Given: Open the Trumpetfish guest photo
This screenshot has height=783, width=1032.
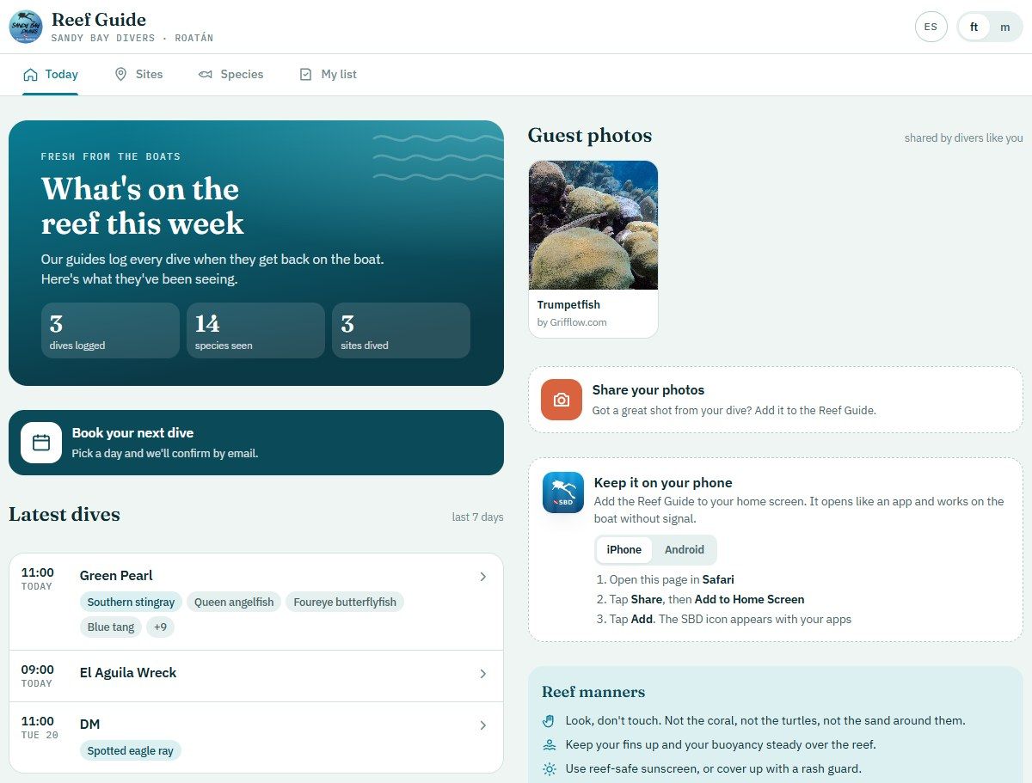Looking at the screenshot, I should point(593,225).
